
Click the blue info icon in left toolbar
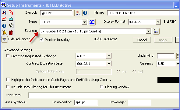tap(4, 26)
